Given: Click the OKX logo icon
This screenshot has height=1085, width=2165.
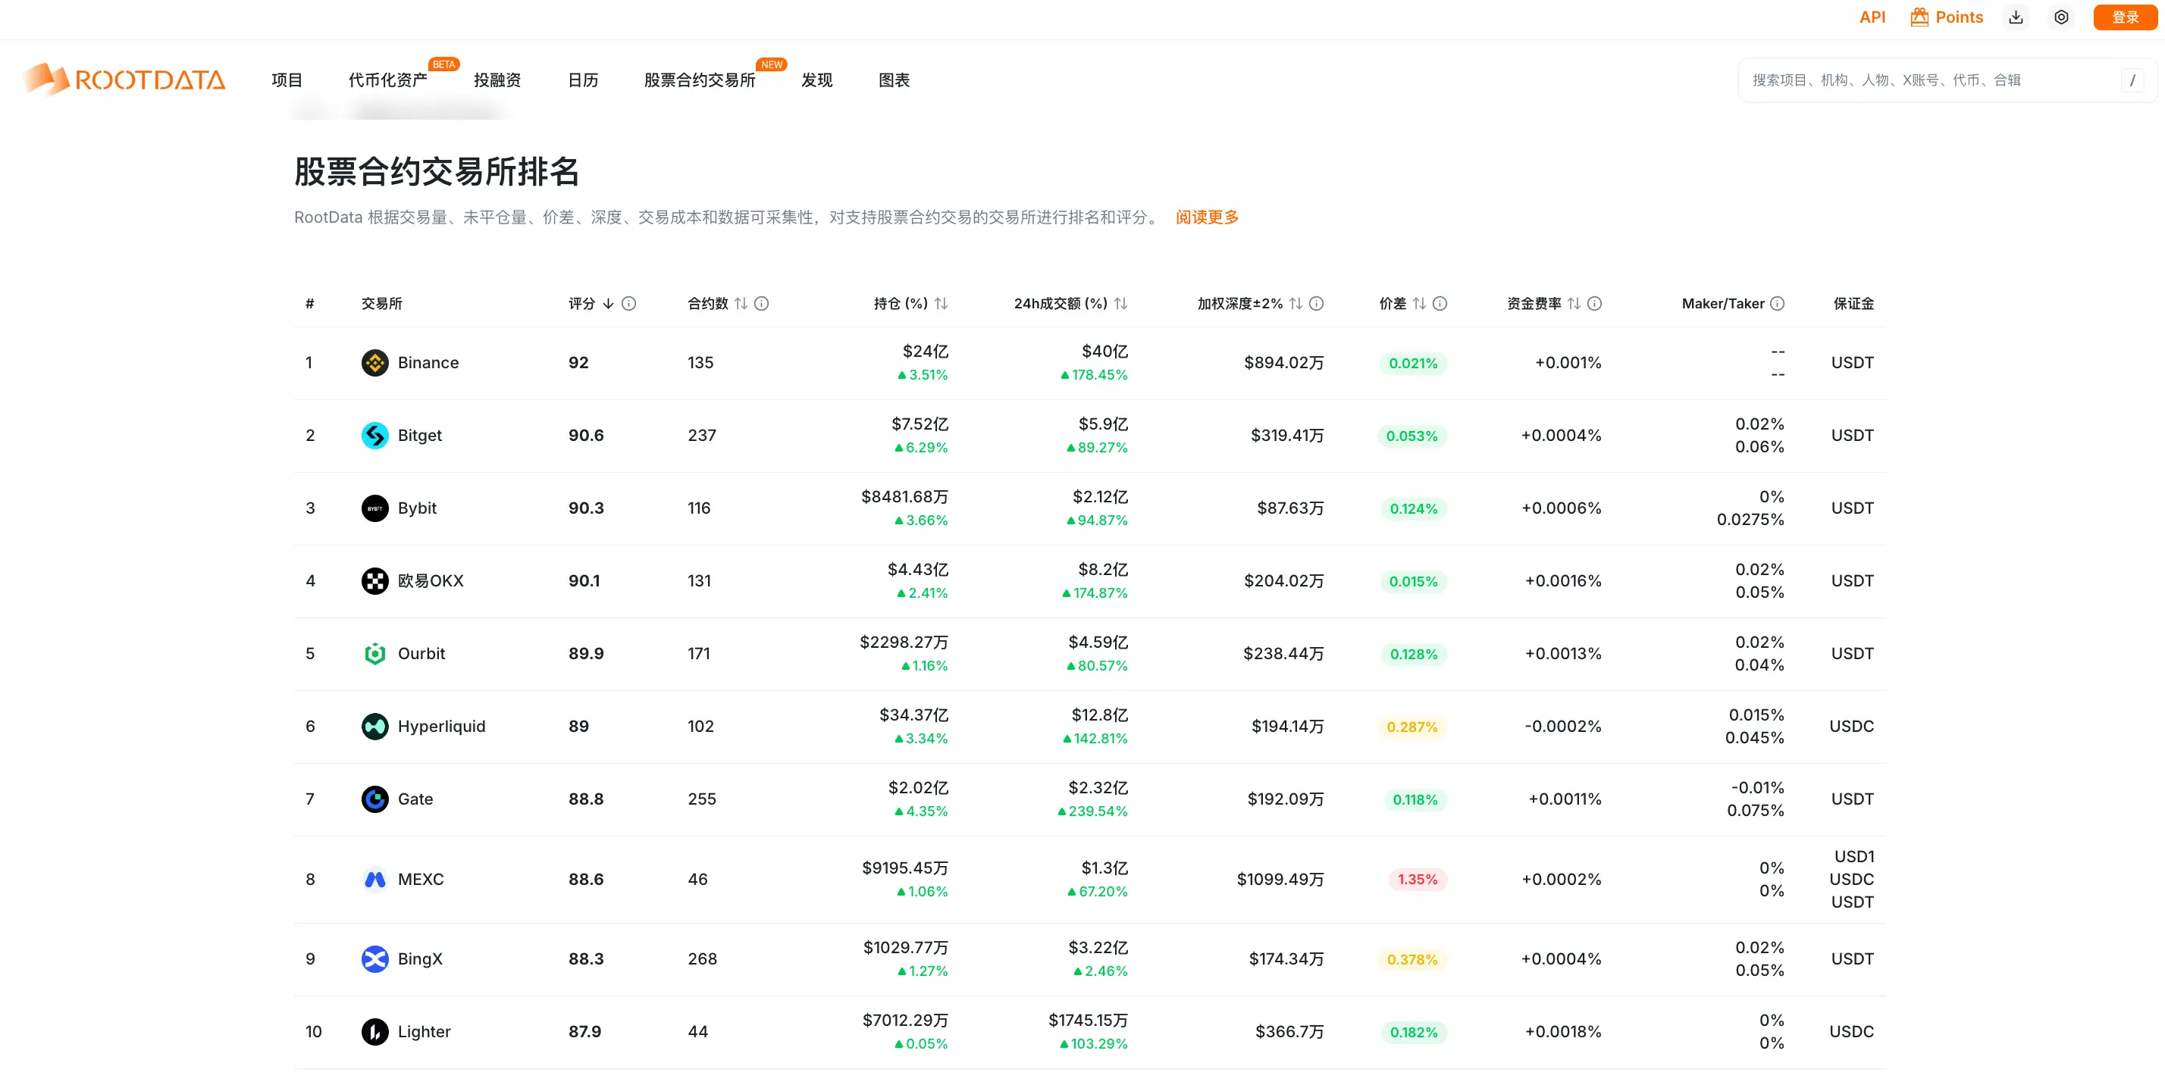Looking at the screenshot, I should [374, 580].
